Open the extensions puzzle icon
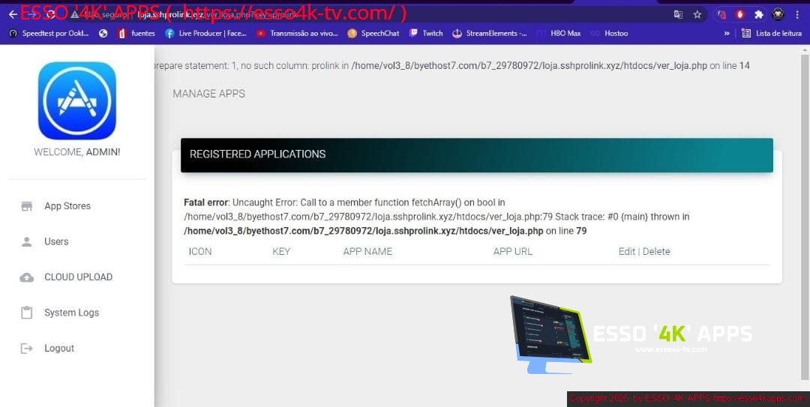810x407 pixels. [x=759, y=14]
